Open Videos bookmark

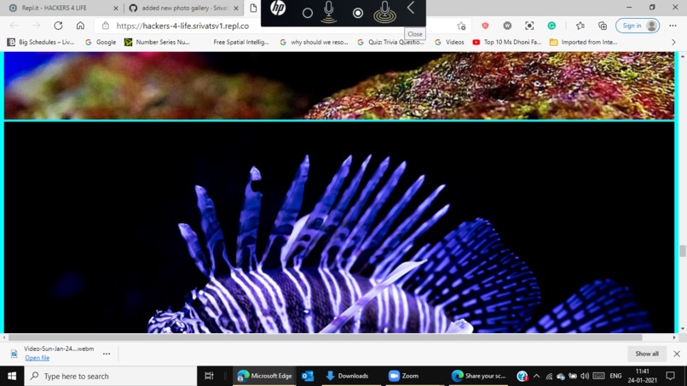[x=449, y=42]
